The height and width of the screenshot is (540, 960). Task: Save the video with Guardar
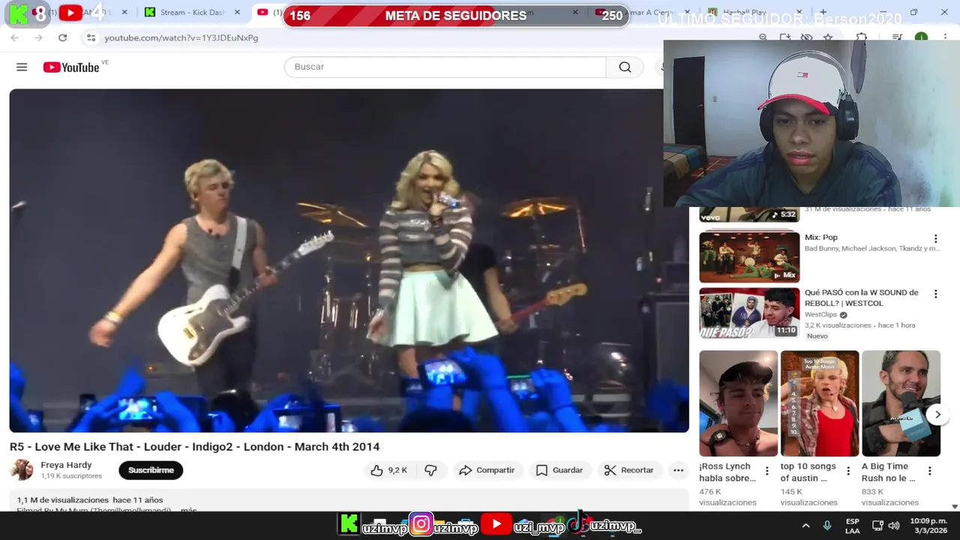(559, 470)
